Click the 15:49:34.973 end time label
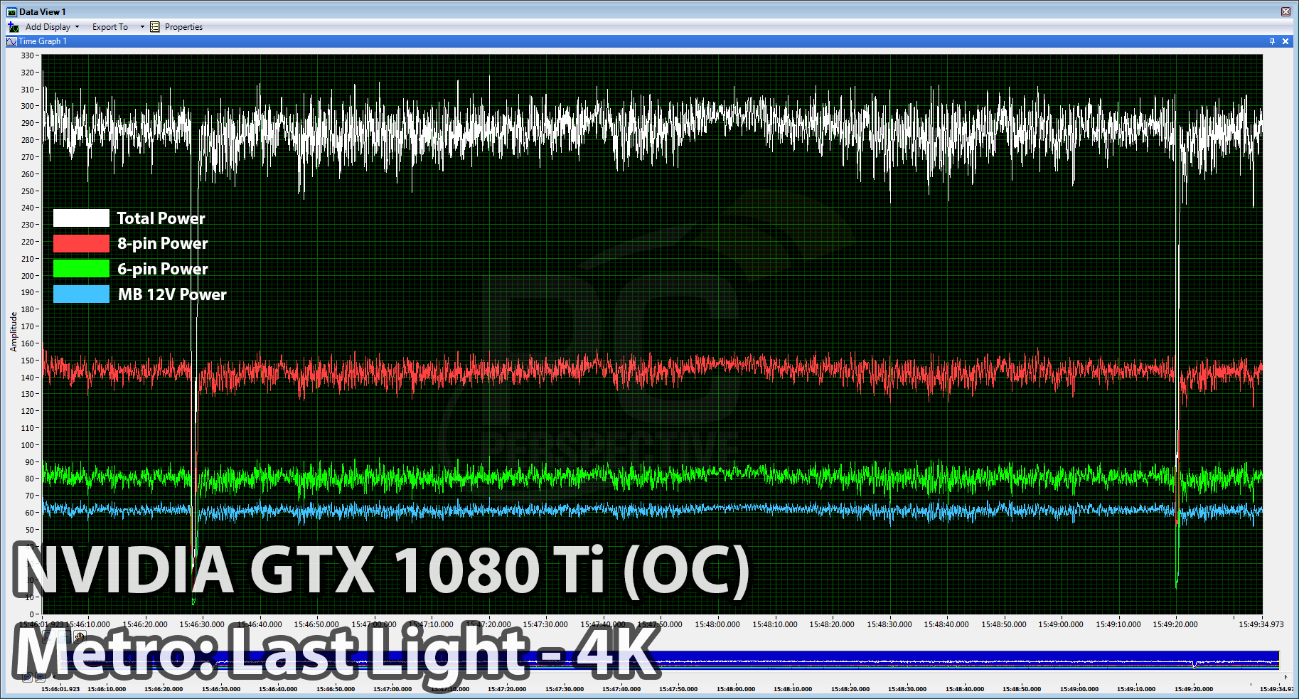 click(1261, 624)
